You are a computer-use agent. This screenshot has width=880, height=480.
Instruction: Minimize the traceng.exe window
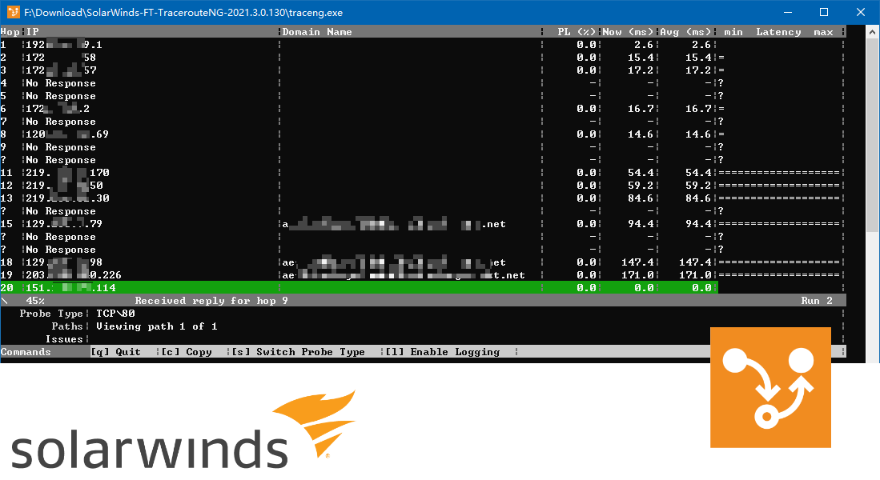[x=786, y=12]
